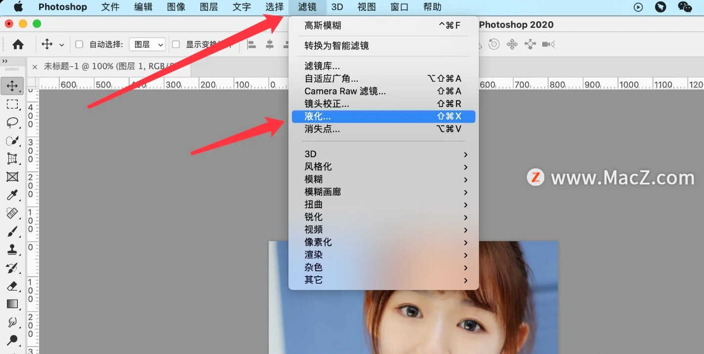This screenshot has height=354, width=704.
Task: Close the 未标题-1 document tab
Action: [x=35, y=67]
